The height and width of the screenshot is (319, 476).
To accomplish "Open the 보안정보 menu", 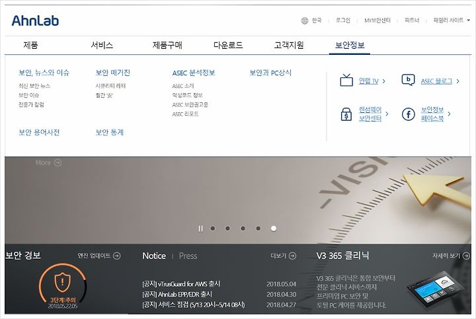I will click(350, 45).
